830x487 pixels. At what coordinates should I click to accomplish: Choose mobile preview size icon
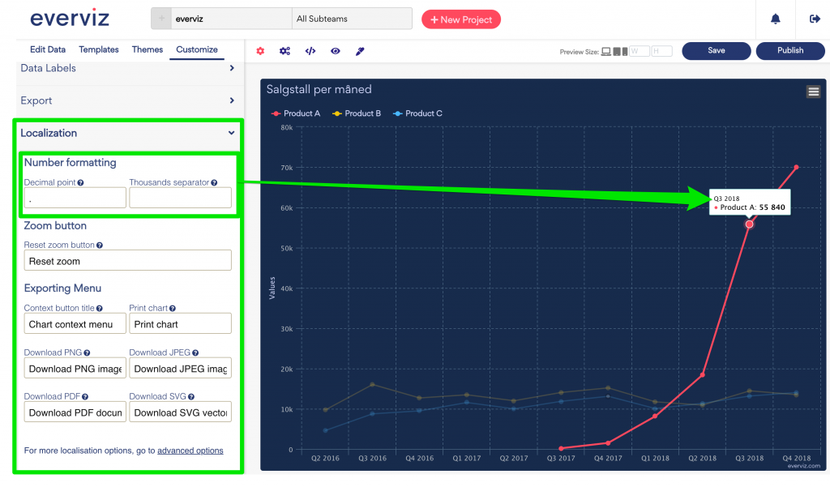click(x=625, y=51)
